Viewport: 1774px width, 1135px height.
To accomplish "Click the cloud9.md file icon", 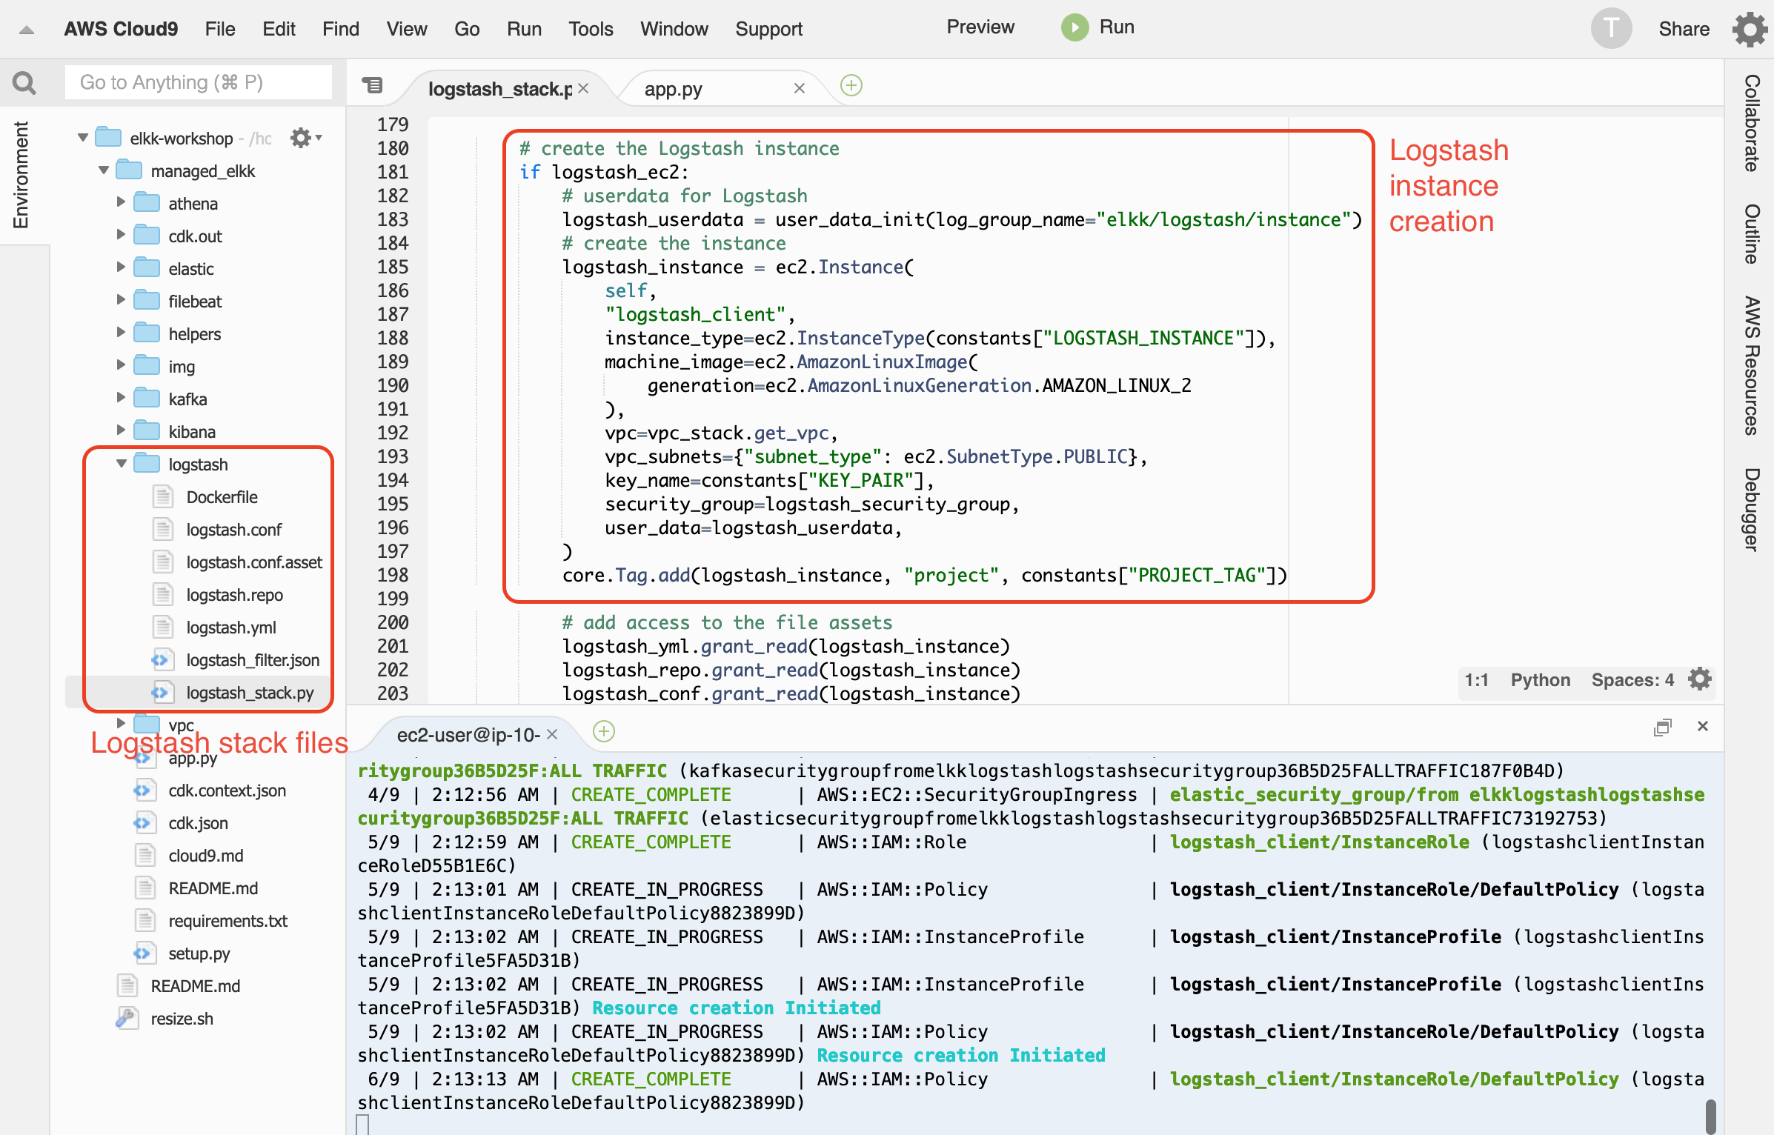I will 144,856.
